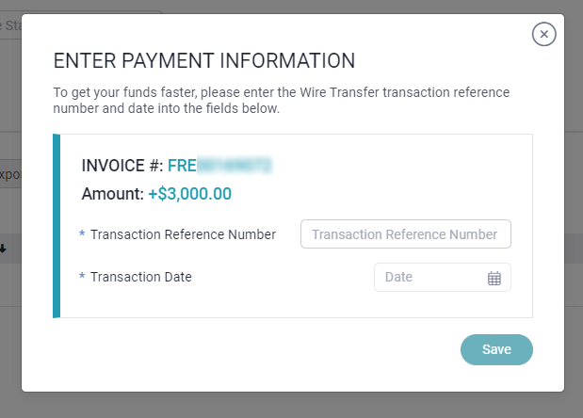Open the FRE invoice number link
This screenshot has width=583, height=418.
[x=219, y=166]
